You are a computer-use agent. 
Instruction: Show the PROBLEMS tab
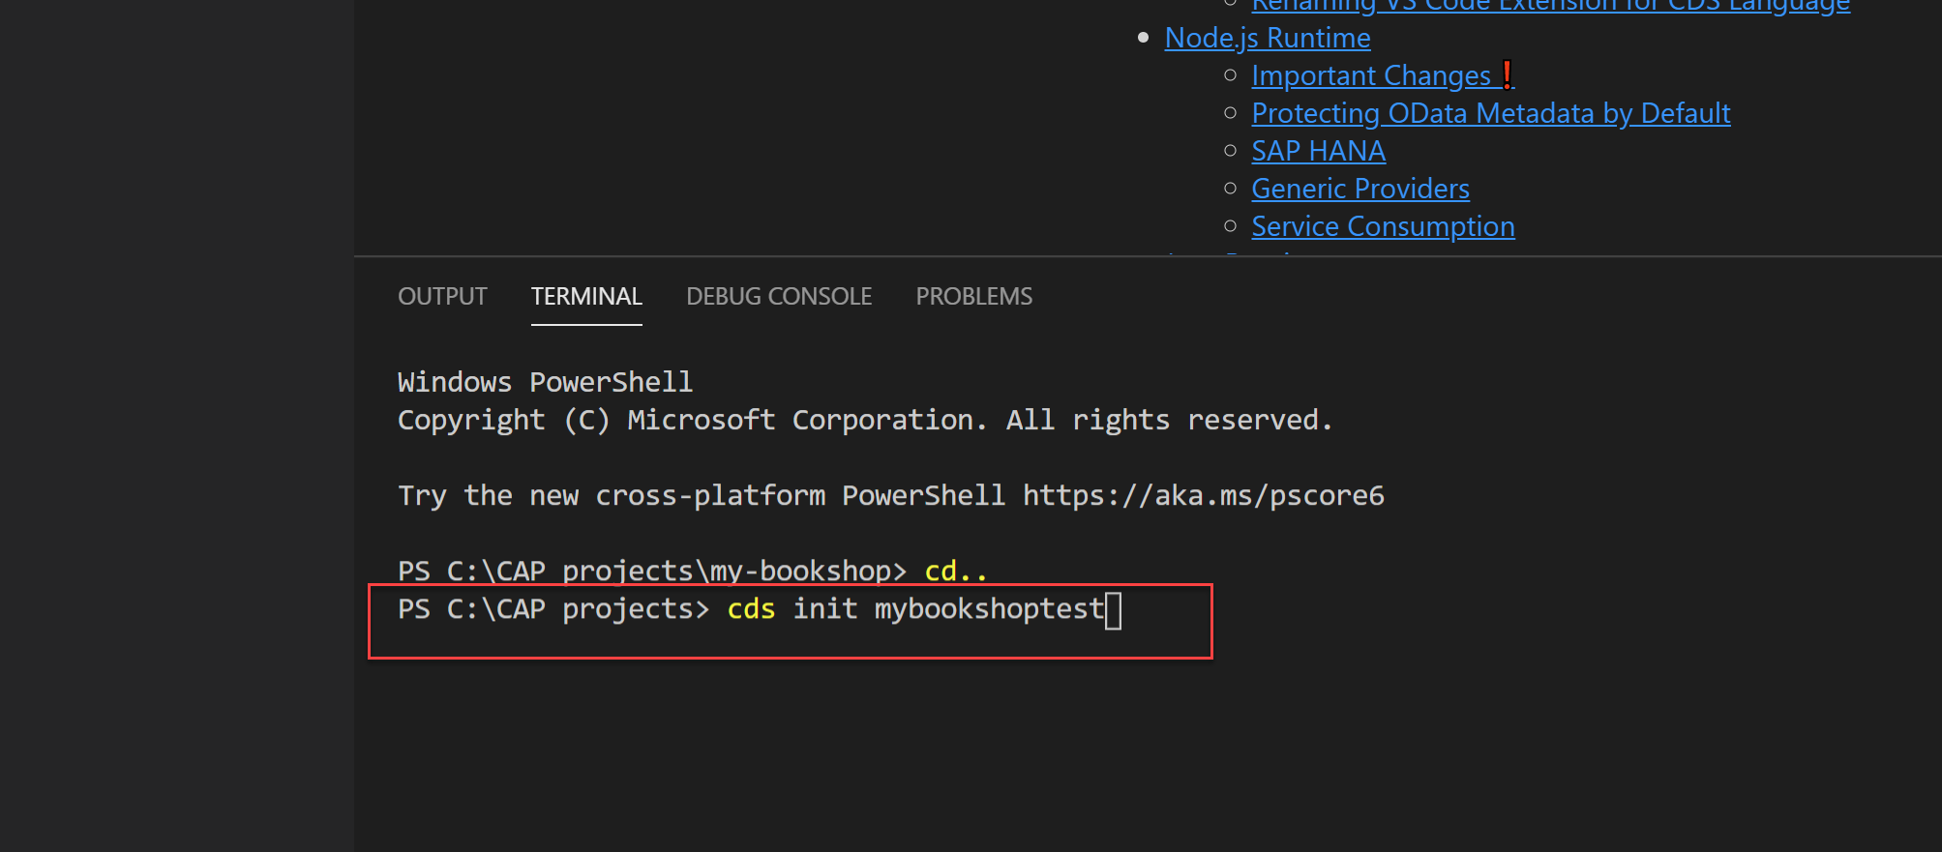pos(973,296)
